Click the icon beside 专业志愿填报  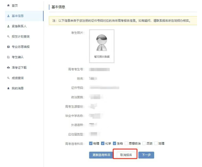coord(8,47)
